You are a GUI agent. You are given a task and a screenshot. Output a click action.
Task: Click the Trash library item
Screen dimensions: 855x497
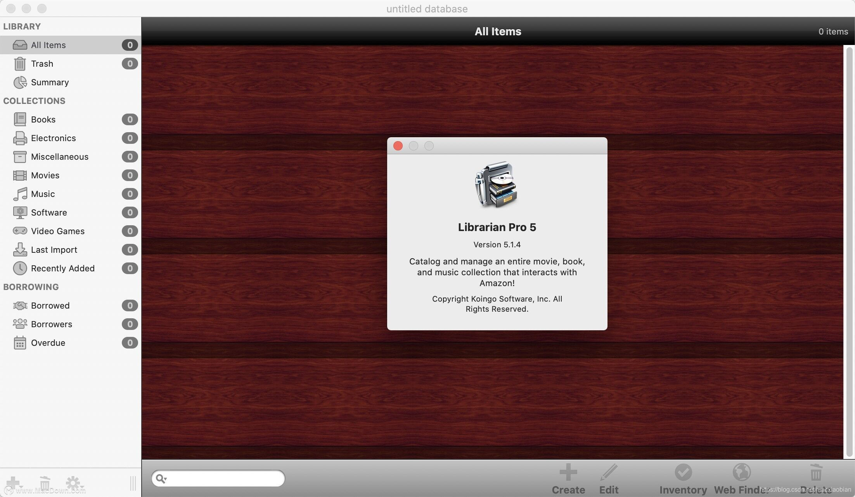[x=42, y=64]
